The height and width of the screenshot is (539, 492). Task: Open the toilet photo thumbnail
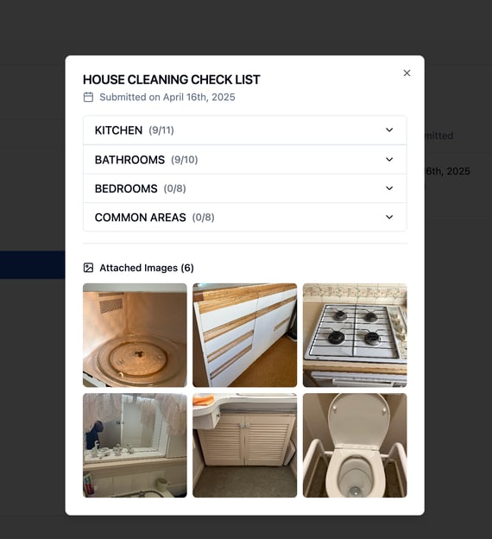pyautogui.click(x=355, y=445)
